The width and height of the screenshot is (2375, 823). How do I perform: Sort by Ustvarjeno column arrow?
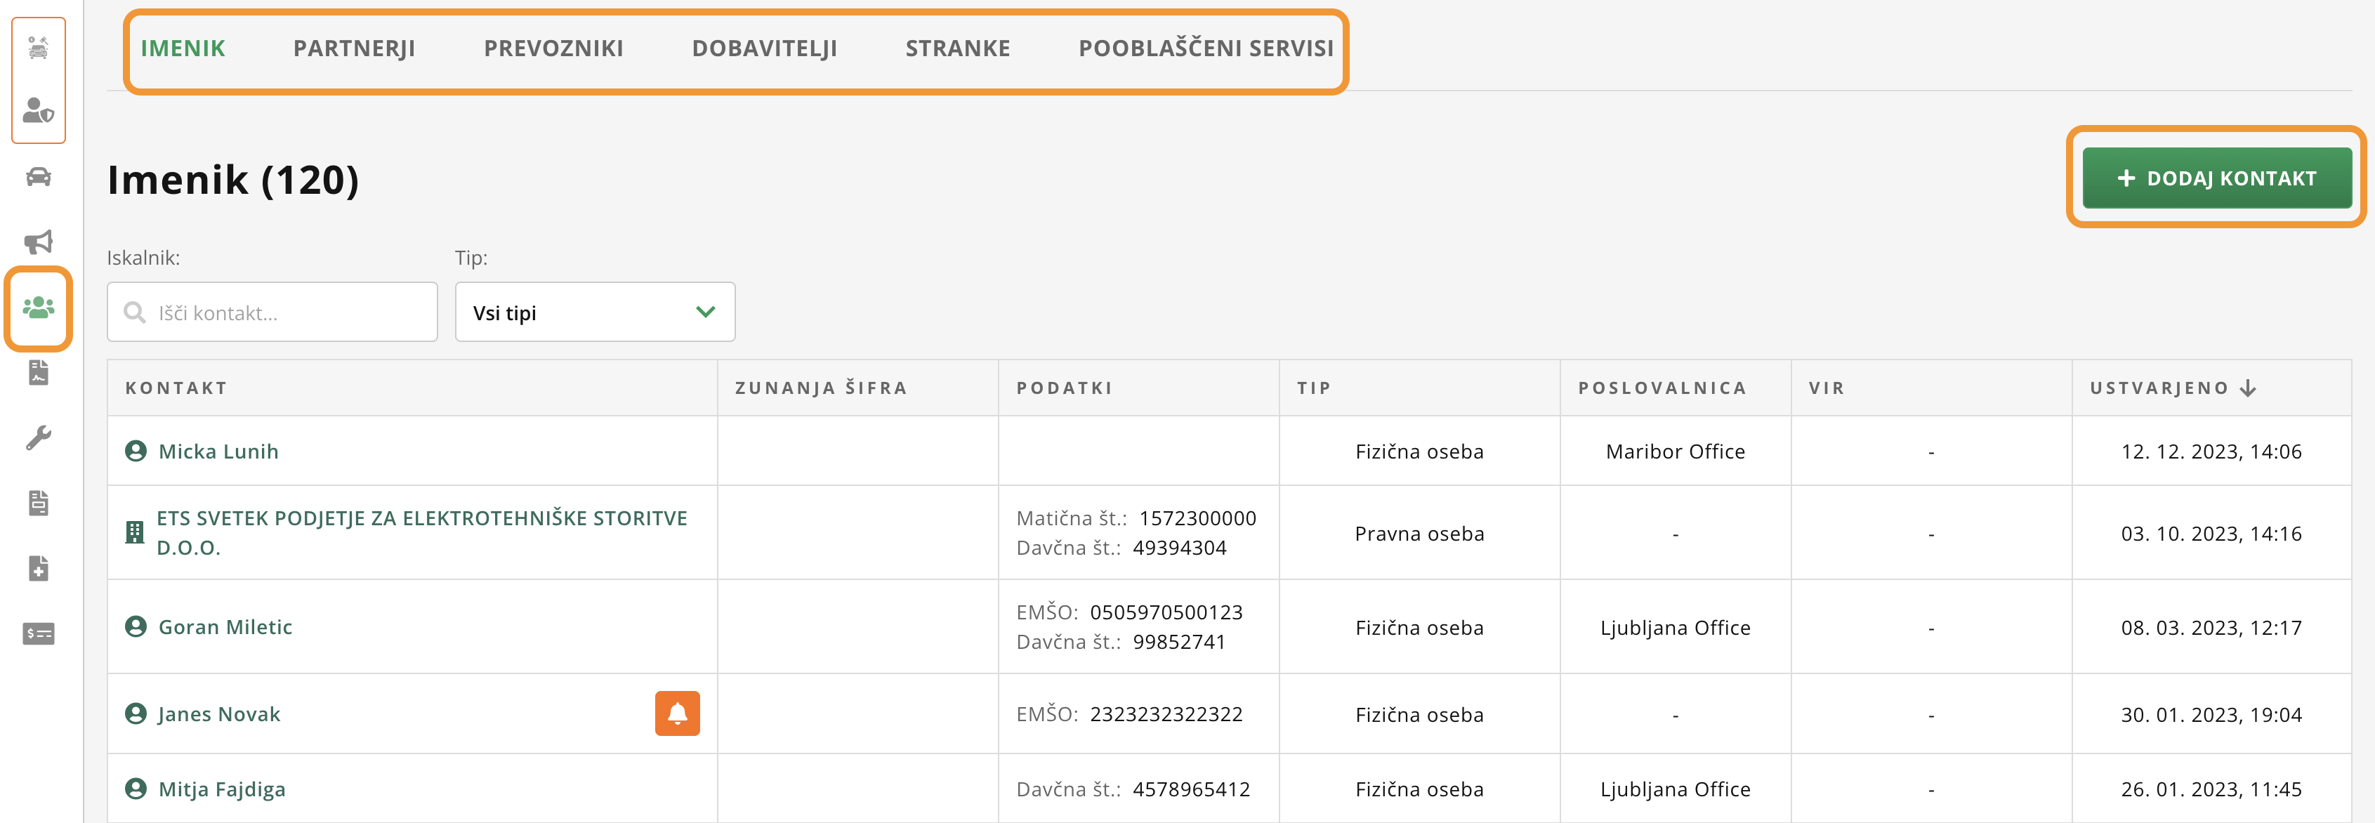(2248, 388)
